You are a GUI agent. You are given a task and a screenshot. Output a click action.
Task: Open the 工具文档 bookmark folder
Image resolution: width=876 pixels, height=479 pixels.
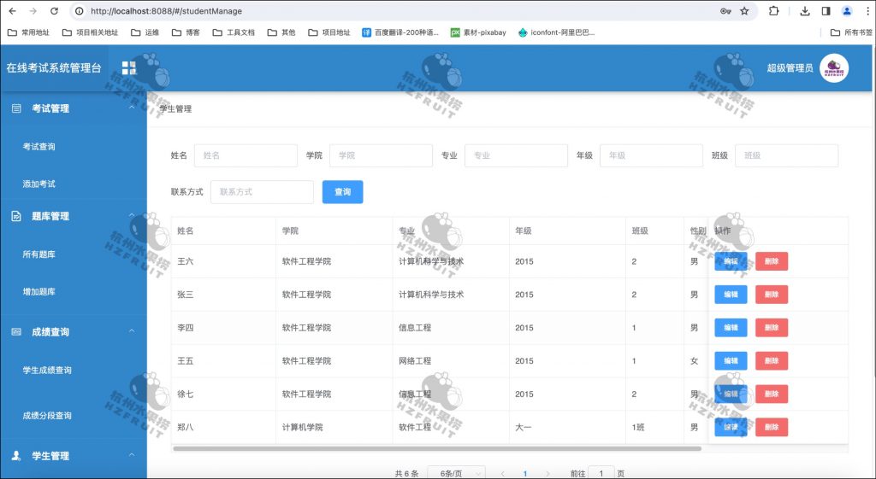(234, 32)
